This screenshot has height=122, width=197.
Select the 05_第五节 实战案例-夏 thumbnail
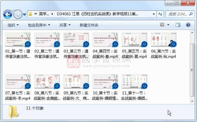coord(134,40)
